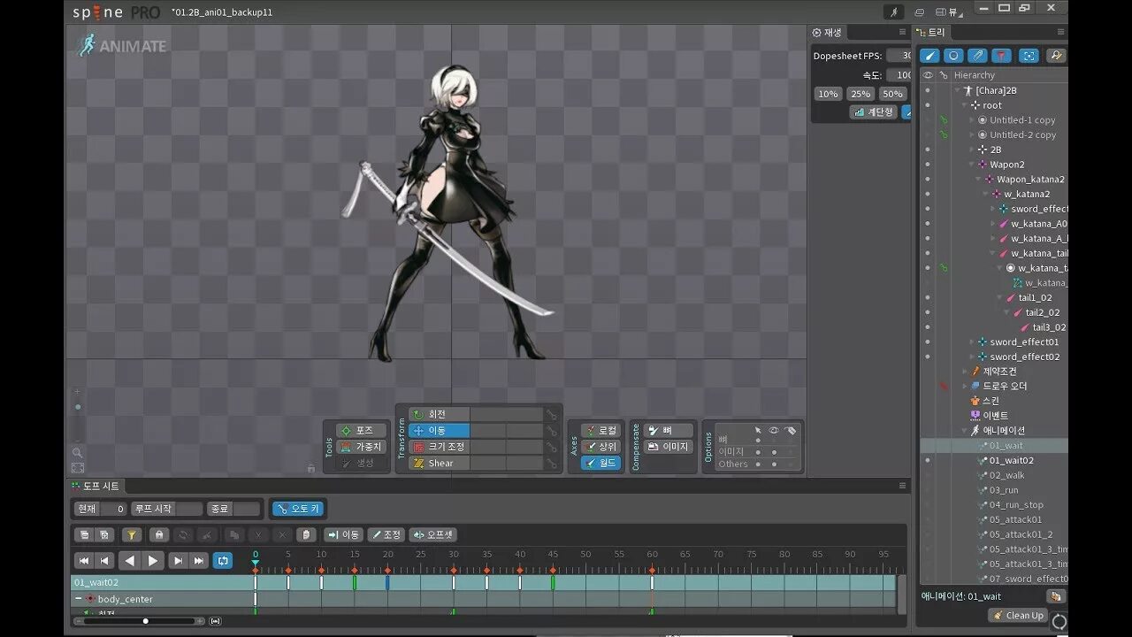The image size is (1132, 637).
Task: Jump to first frame
Action: [x=84, y=560]
